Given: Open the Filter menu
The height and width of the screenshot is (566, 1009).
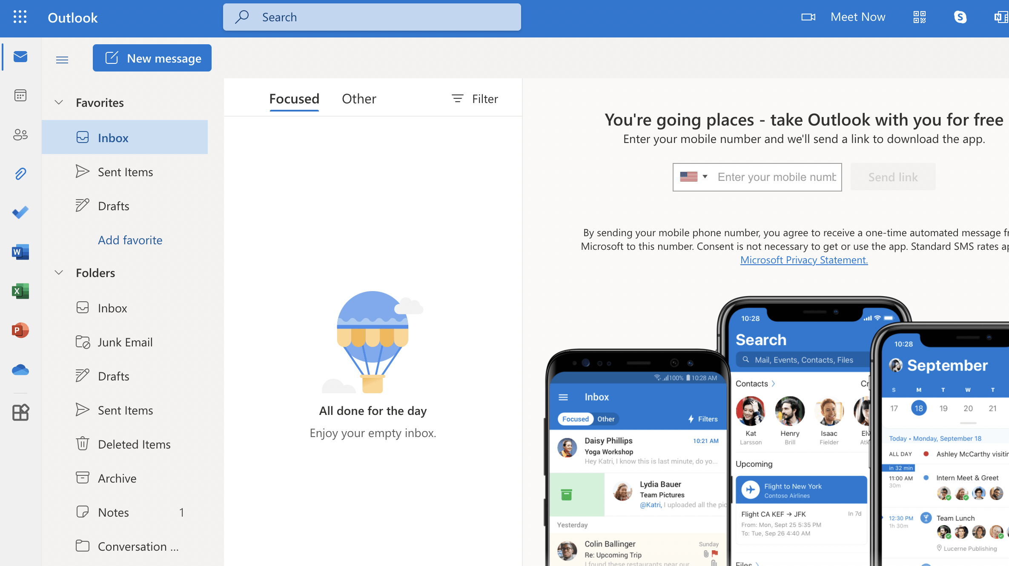Looking at the screenshot, I should [475, 99].
